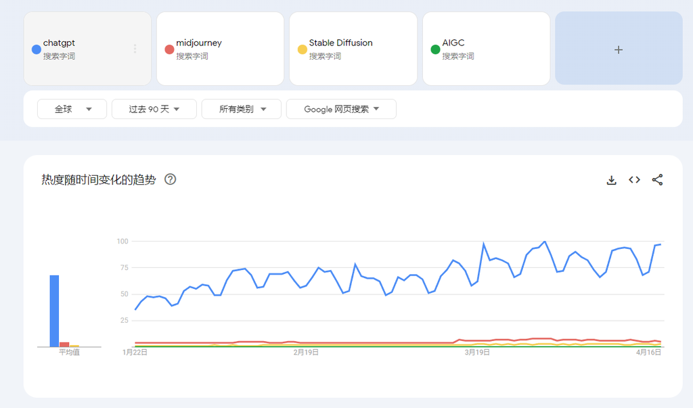Viewport: 693px width, 408px height.
Task: Select the chatgpt search term card
Action: [x=87, y=48]
